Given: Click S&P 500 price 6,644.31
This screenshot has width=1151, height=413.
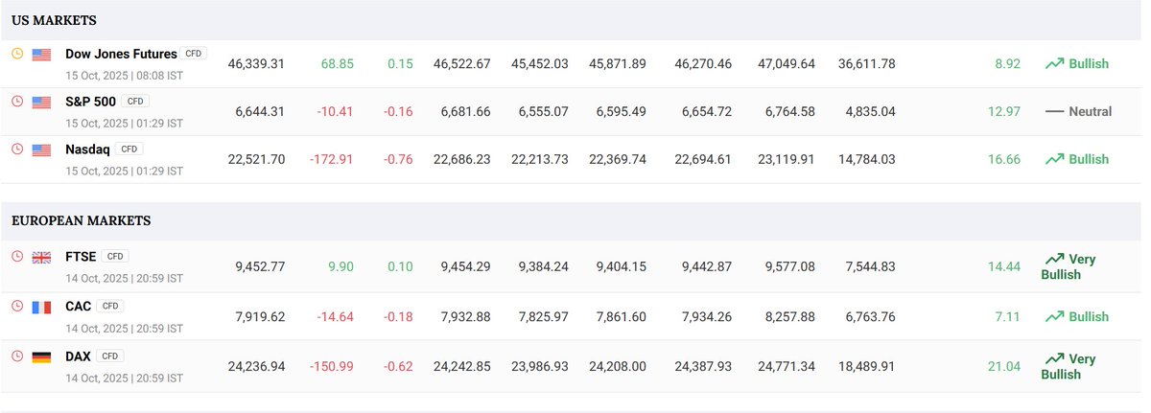Looking at the screenshot, I should [x=260, y=111].
